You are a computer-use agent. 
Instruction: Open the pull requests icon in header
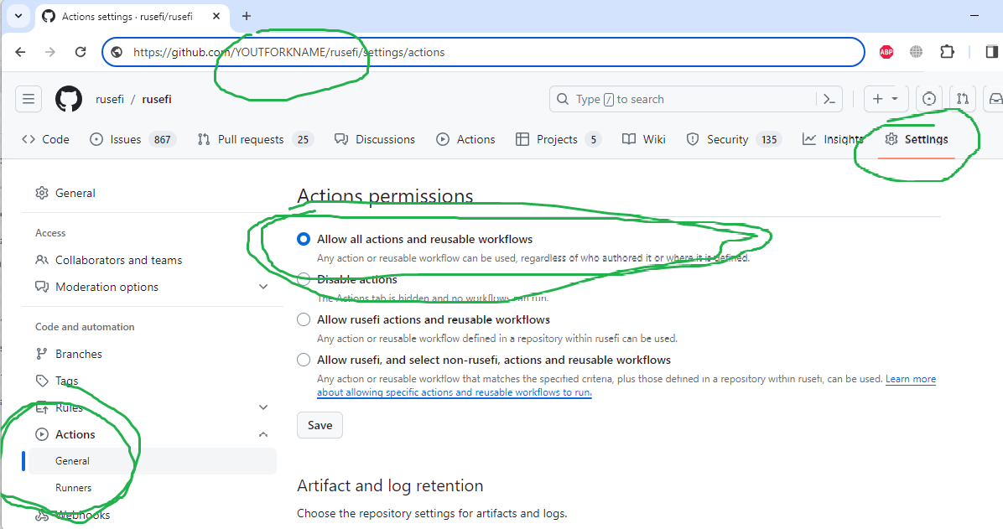963,99
